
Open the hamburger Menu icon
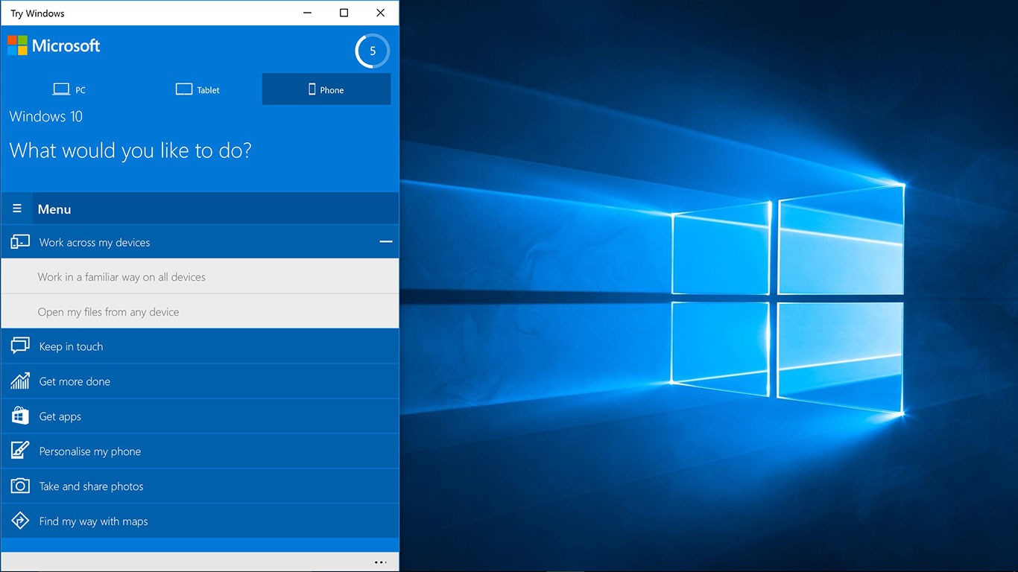tap(16, 208)
